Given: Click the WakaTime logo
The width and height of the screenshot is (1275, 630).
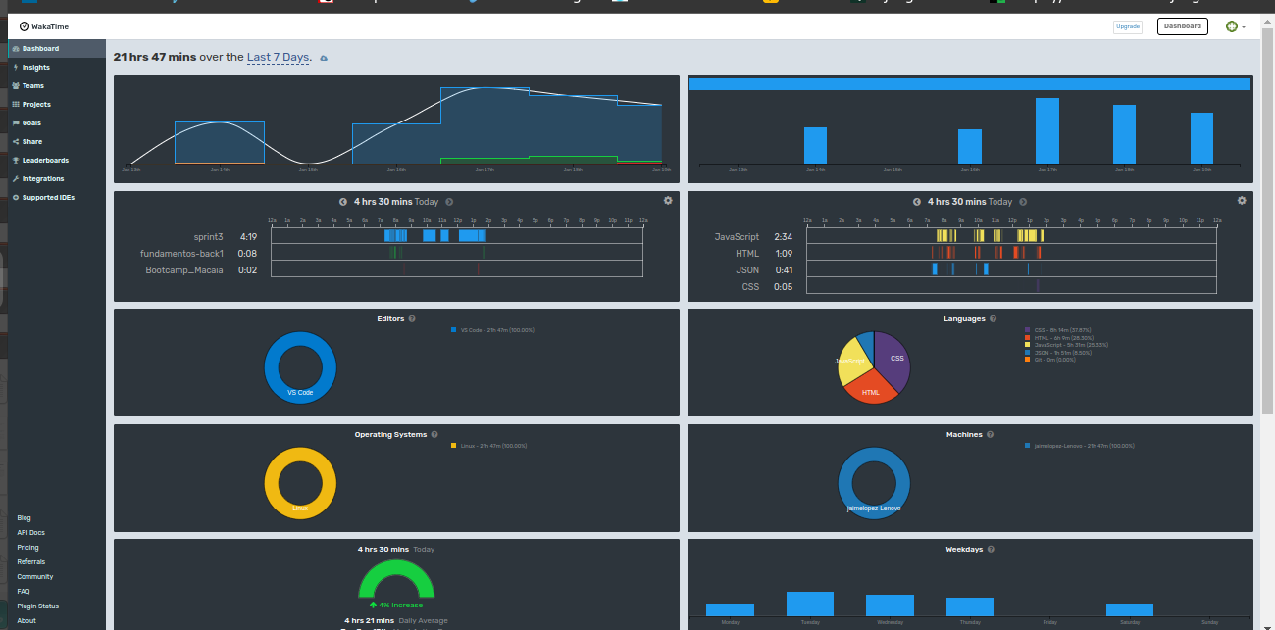Looking at the screenshot, I should point(44,26).
